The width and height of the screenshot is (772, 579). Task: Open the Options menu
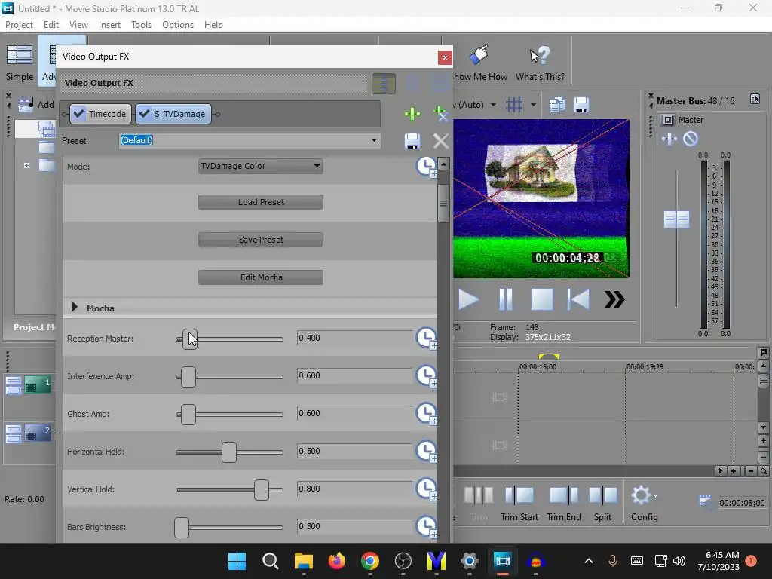(178, 25)
